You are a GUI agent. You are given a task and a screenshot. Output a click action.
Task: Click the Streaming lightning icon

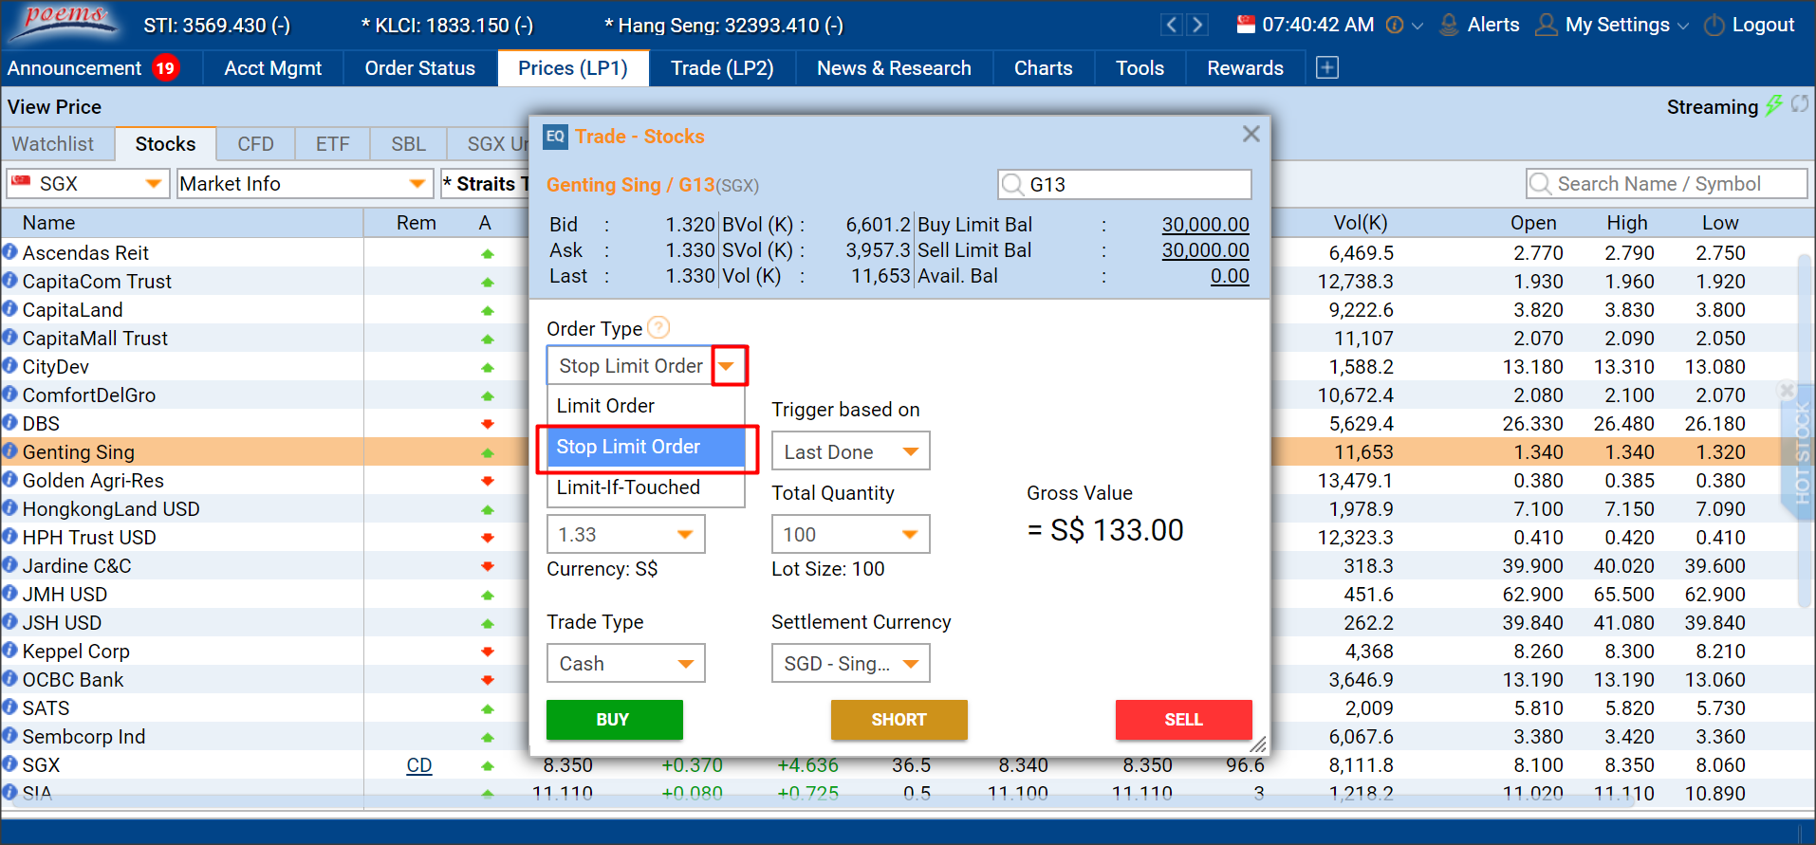click(1773, 105)
